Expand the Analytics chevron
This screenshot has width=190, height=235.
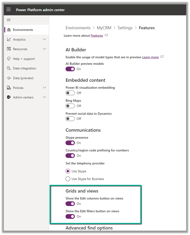tap(44, 40)
